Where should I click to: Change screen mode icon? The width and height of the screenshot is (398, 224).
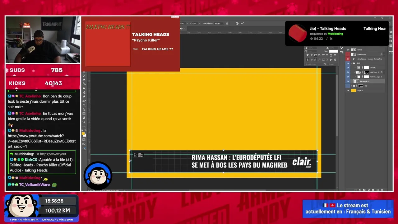click(84, 144)
